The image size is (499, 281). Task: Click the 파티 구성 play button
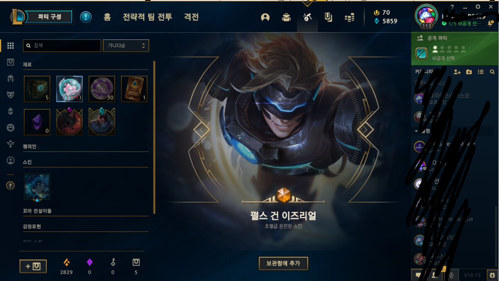coord(49,17)
